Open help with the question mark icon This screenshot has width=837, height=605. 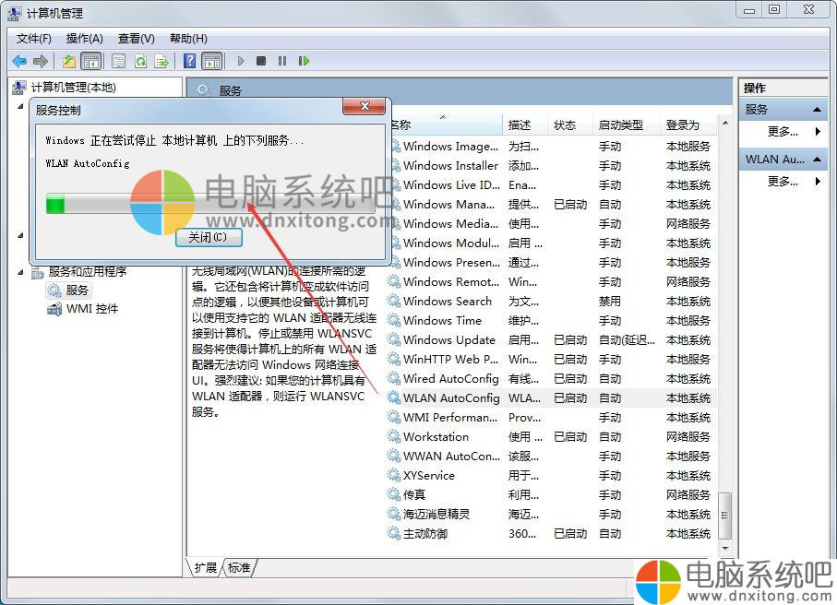189,62
